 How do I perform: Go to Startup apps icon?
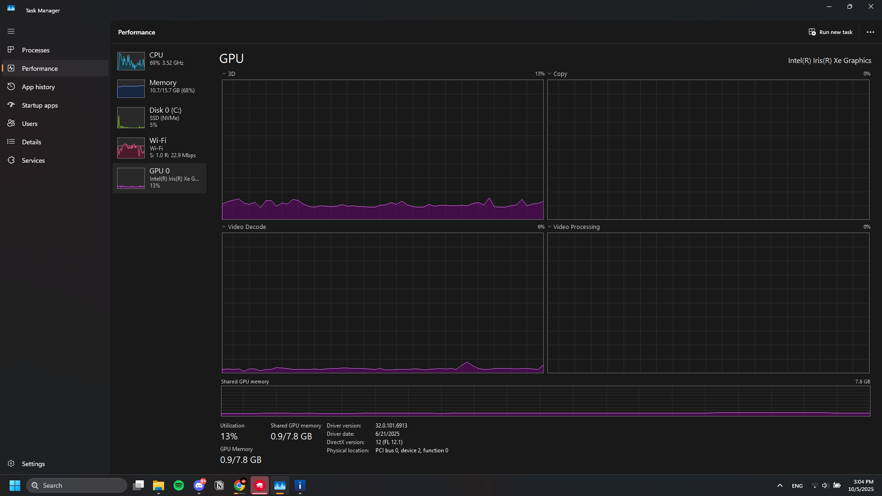coord(11,105)
